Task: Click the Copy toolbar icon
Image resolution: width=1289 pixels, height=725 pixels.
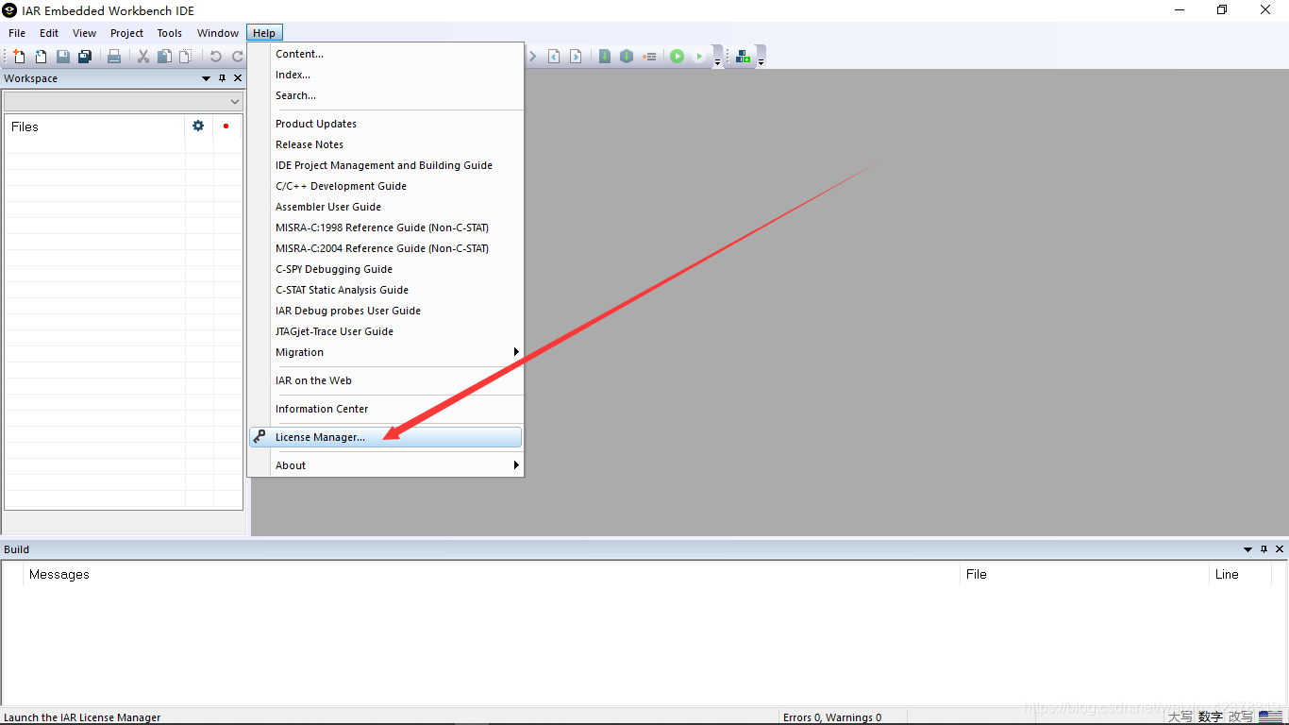Action: tap(164, 57)
